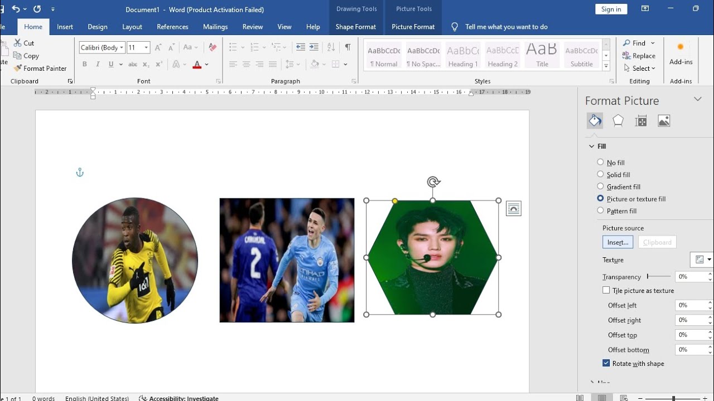This screenshot has width=714, height=401.
Task: Collapse the Fill section
Action: 592,146
